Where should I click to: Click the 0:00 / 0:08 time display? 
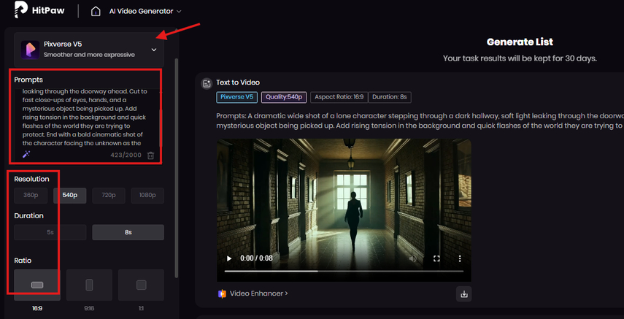[256, 258]
